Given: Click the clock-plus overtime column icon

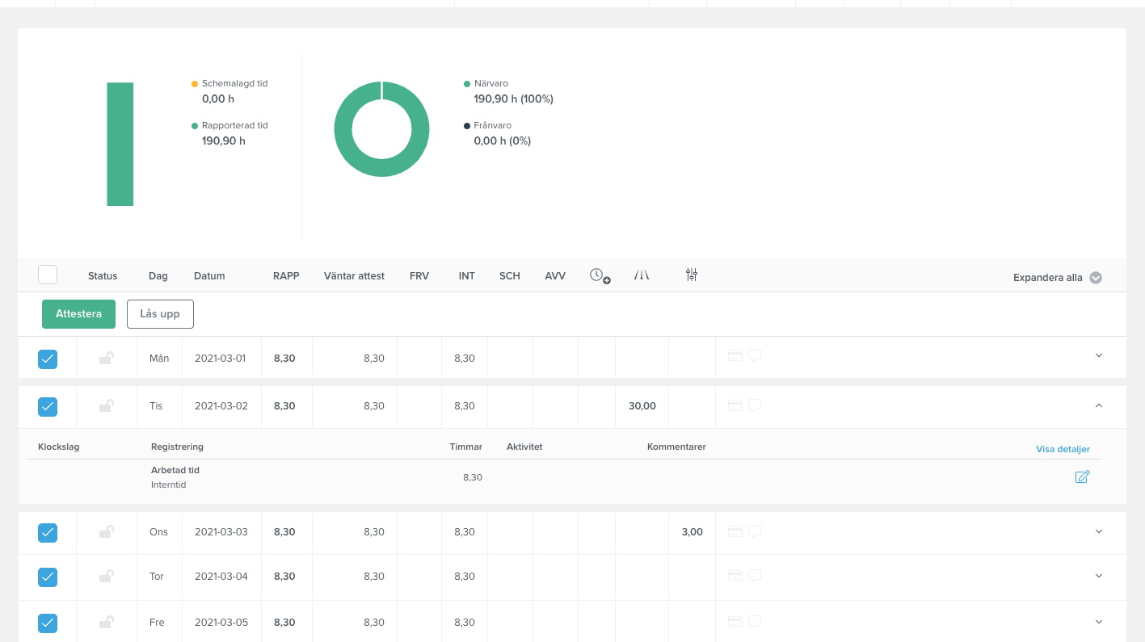Looking at the screenshot, I should pos(600,275).
